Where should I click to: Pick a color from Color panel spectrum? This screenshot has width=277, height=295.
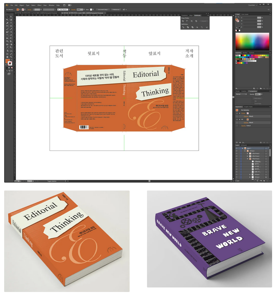252,41
